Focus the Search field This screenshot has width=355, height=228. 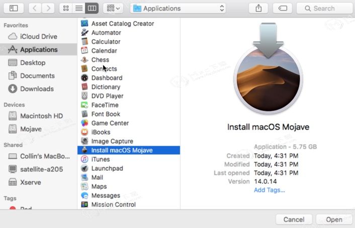point(325,9)
